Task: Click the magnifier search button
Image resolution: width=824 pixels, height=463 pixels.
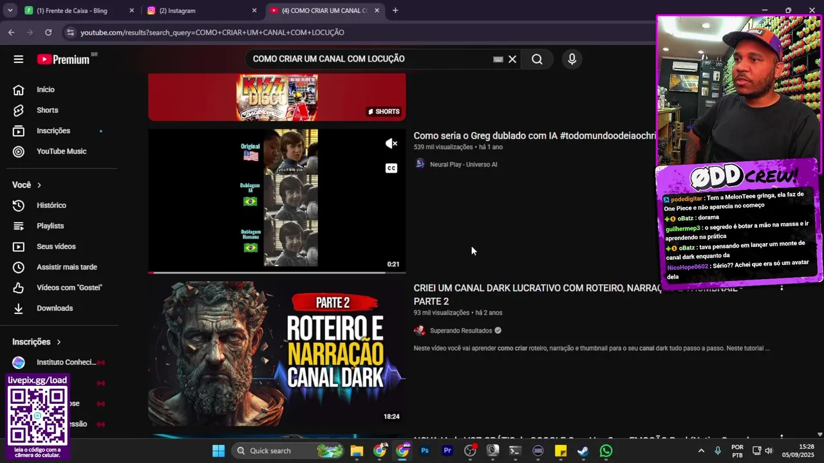Action: [537, 59]
